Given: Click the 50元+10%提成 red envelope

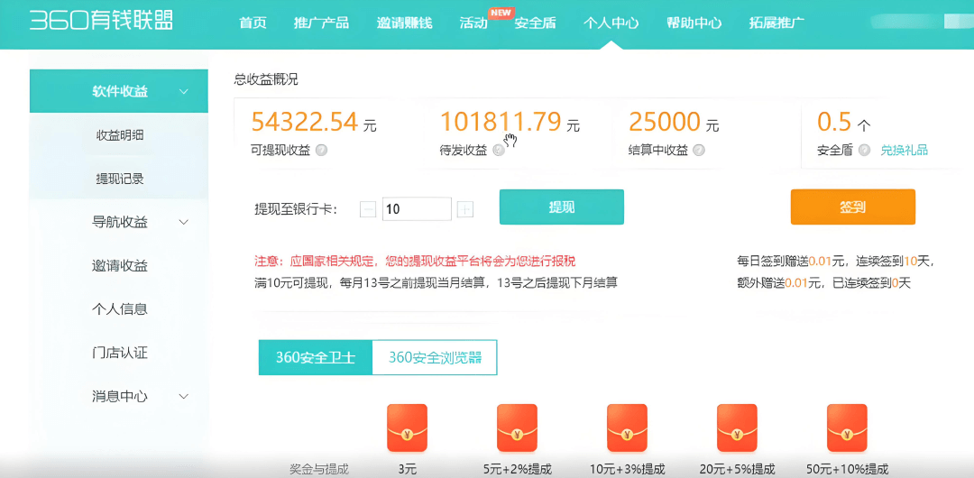Looking at the screenshot, I should (x=847, y=427).
